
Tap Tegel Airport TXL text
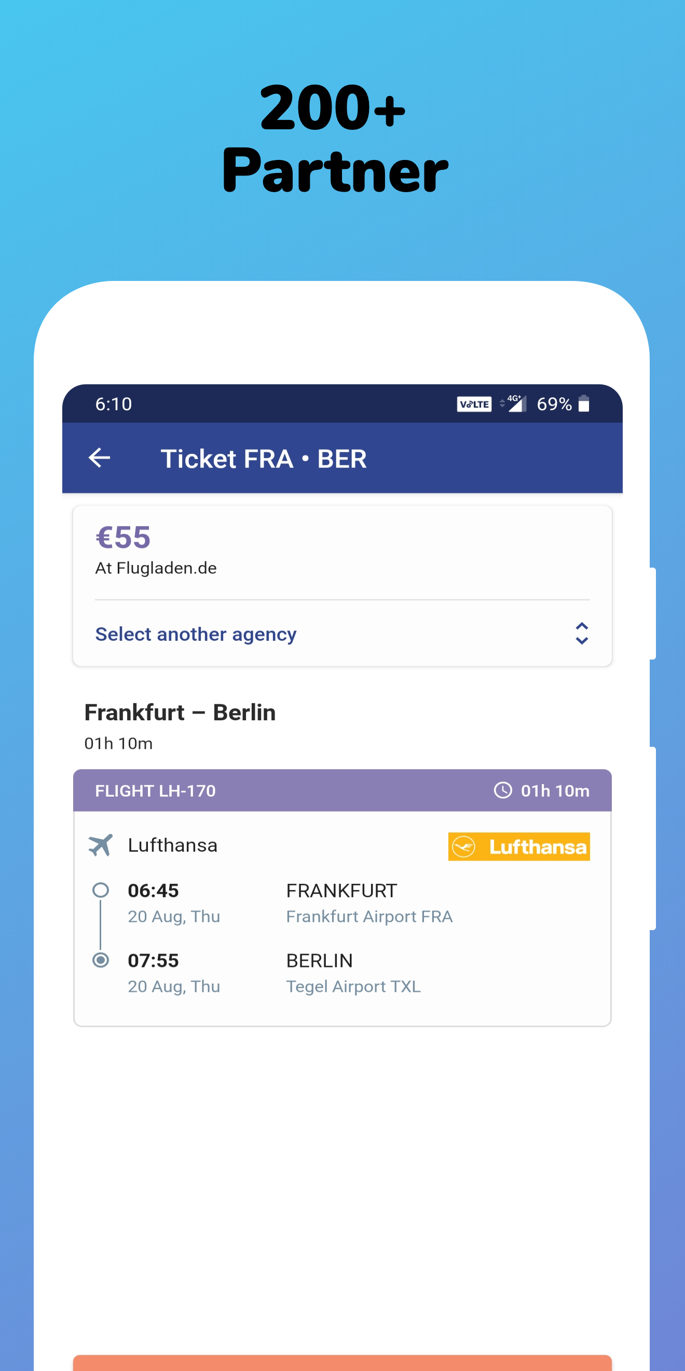click(x=353, y=987)
